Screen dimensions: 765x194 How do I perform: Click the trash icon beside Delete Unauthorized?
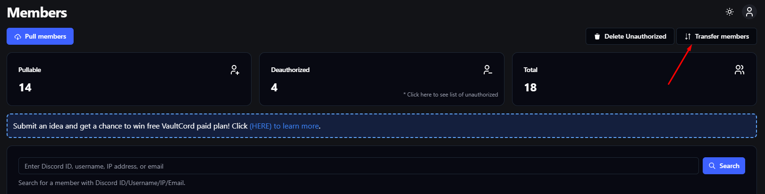(x=597, y=37)
